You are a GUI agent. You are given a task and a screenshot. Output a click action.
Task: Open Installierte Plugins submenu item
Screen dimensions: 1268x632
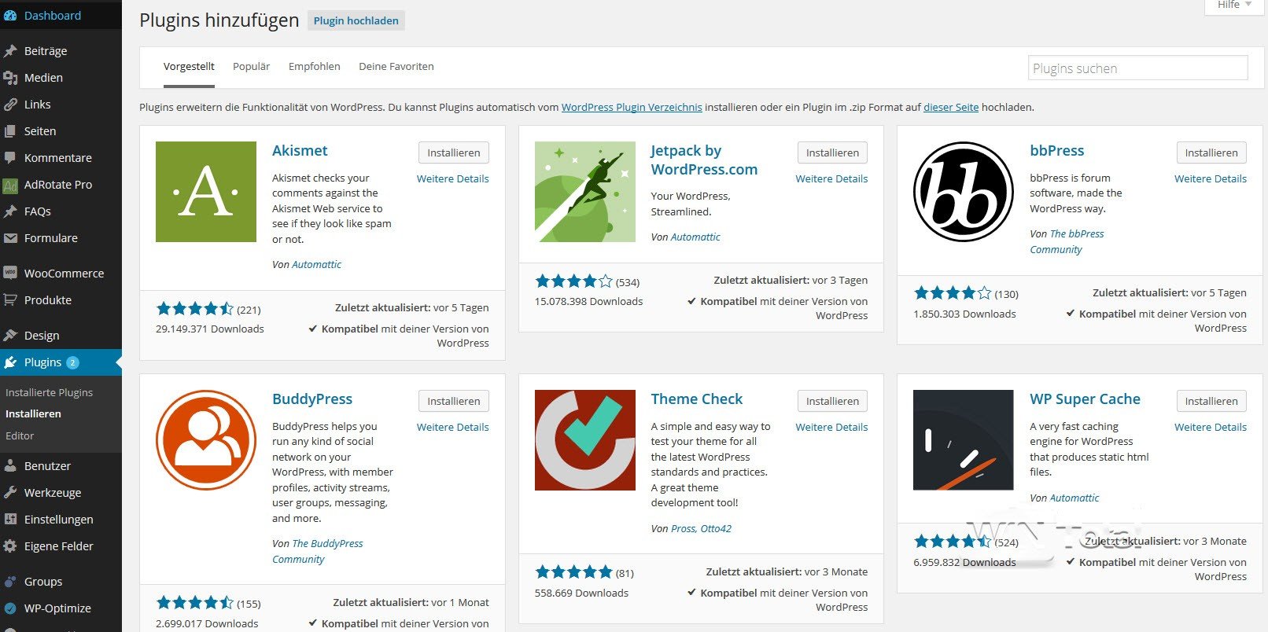50,392
